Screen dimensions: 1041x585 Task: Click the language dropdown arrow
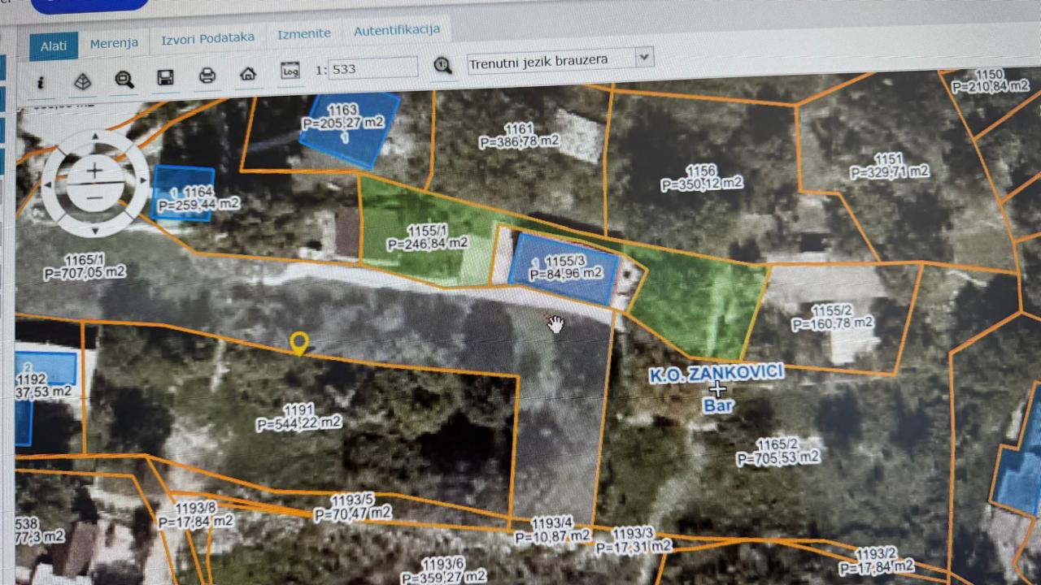click(644, 57)
